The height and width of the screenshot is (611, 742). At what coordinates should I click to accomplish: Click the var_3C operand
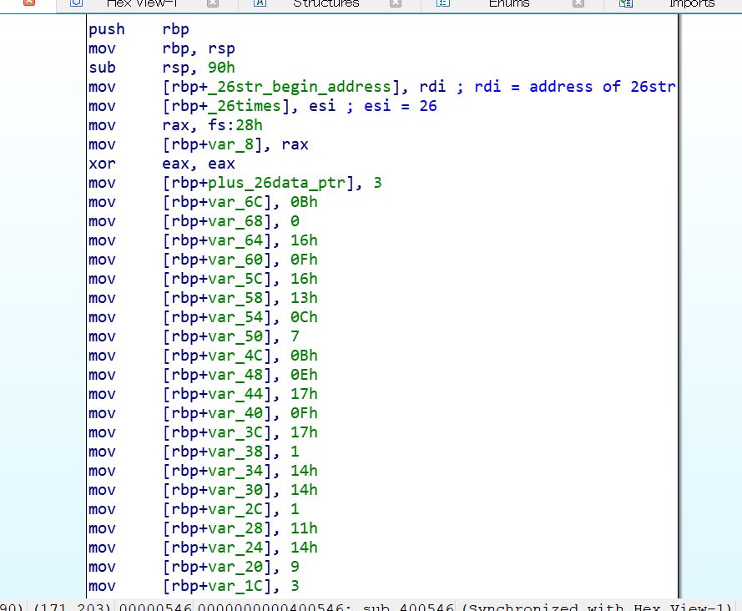click(x=235, y=432)
